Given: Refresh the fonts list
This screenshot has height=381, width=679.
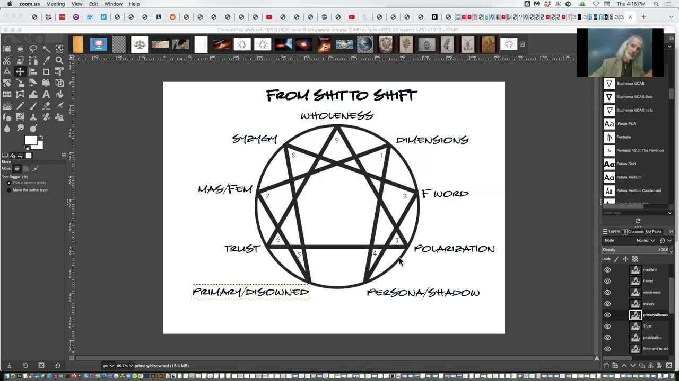Looking at the screenshot, I should (638, 221).
